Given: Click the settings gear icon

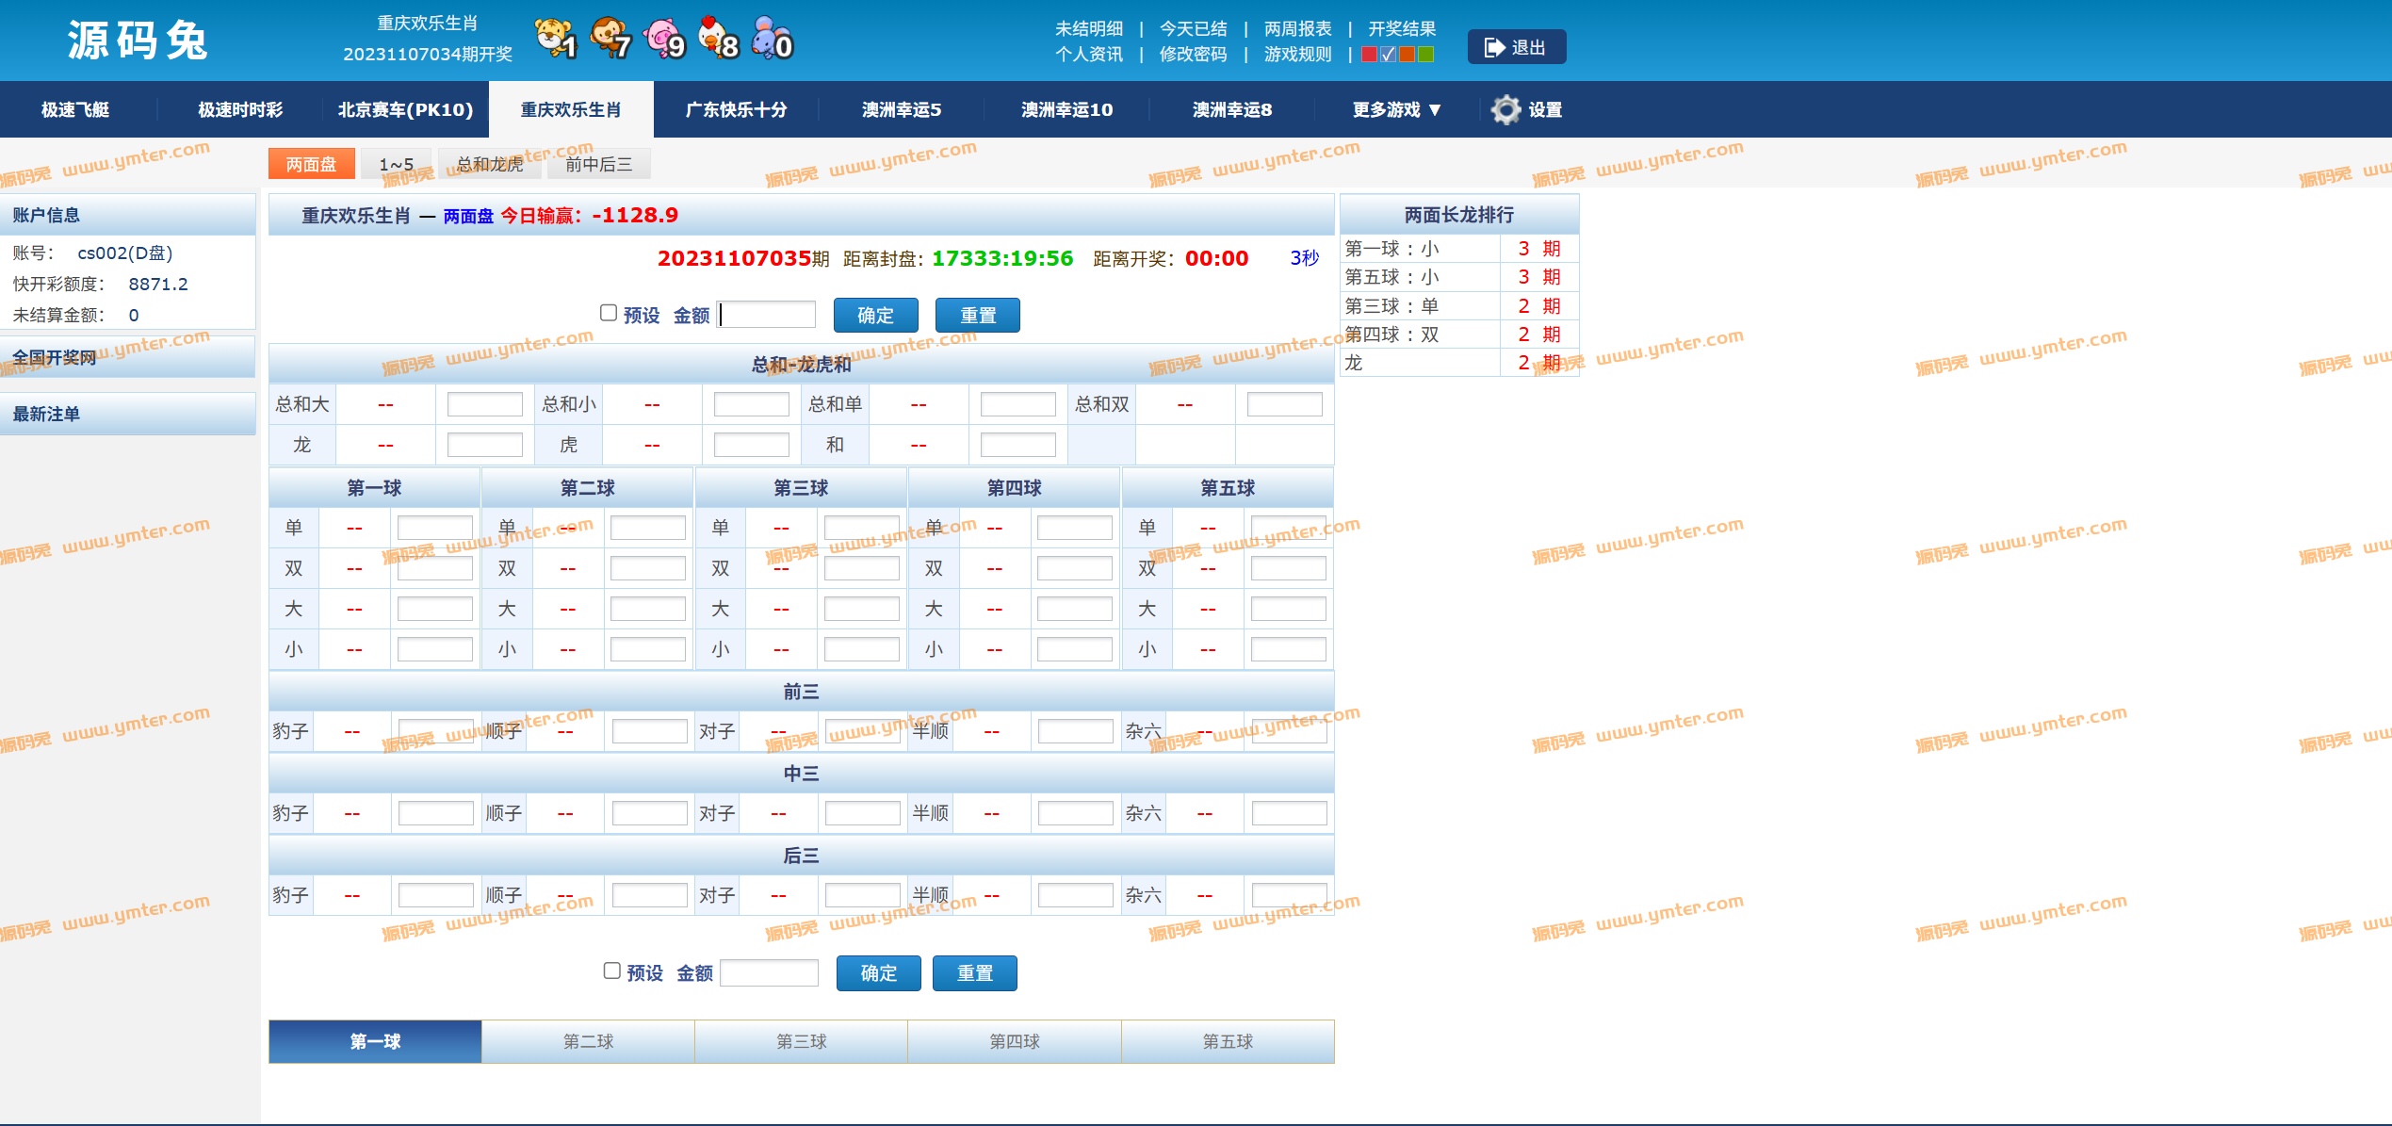Looking at the screenshot, I should (1505, 110).
